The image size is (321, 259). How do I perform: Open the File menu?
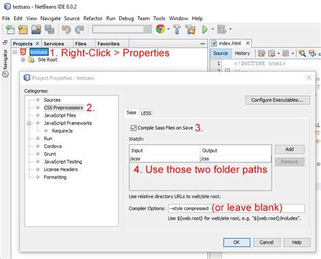point(6,18)
